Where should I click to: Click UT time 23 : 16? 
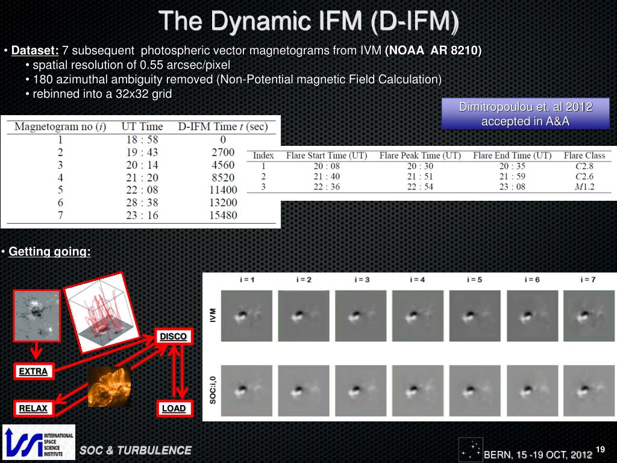(142, 215)
